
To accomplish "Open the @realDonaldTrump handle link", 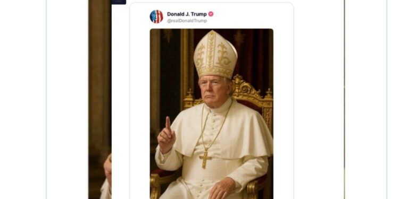I will 187,21.
